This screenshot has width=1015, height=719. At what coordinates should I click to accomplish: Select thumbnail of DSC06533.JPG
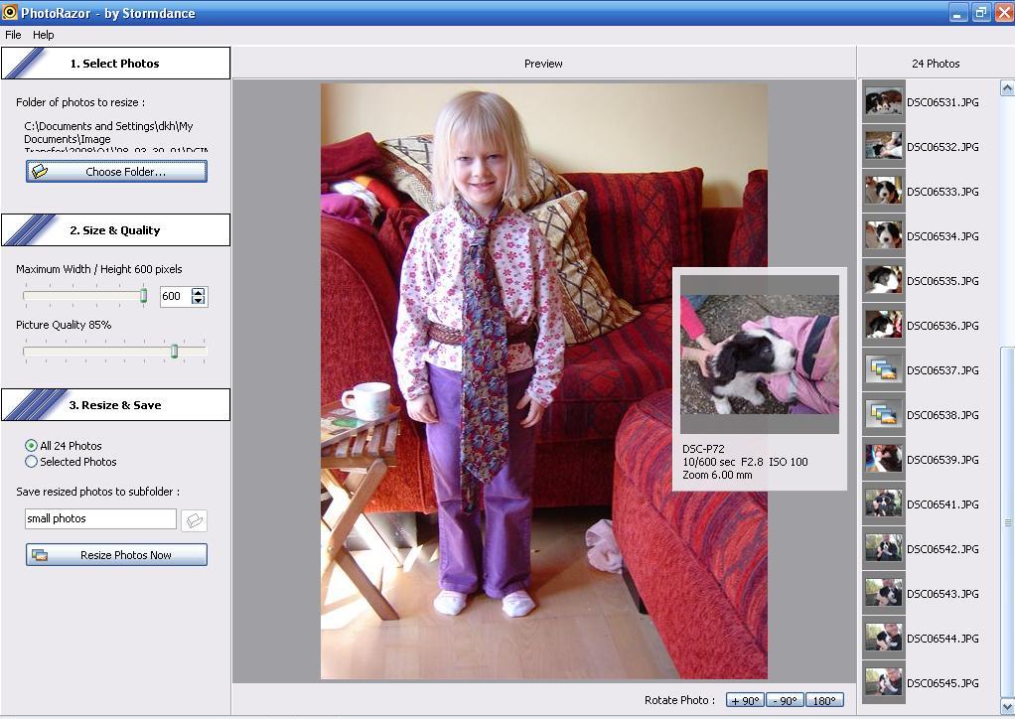(x=884, y=191)
